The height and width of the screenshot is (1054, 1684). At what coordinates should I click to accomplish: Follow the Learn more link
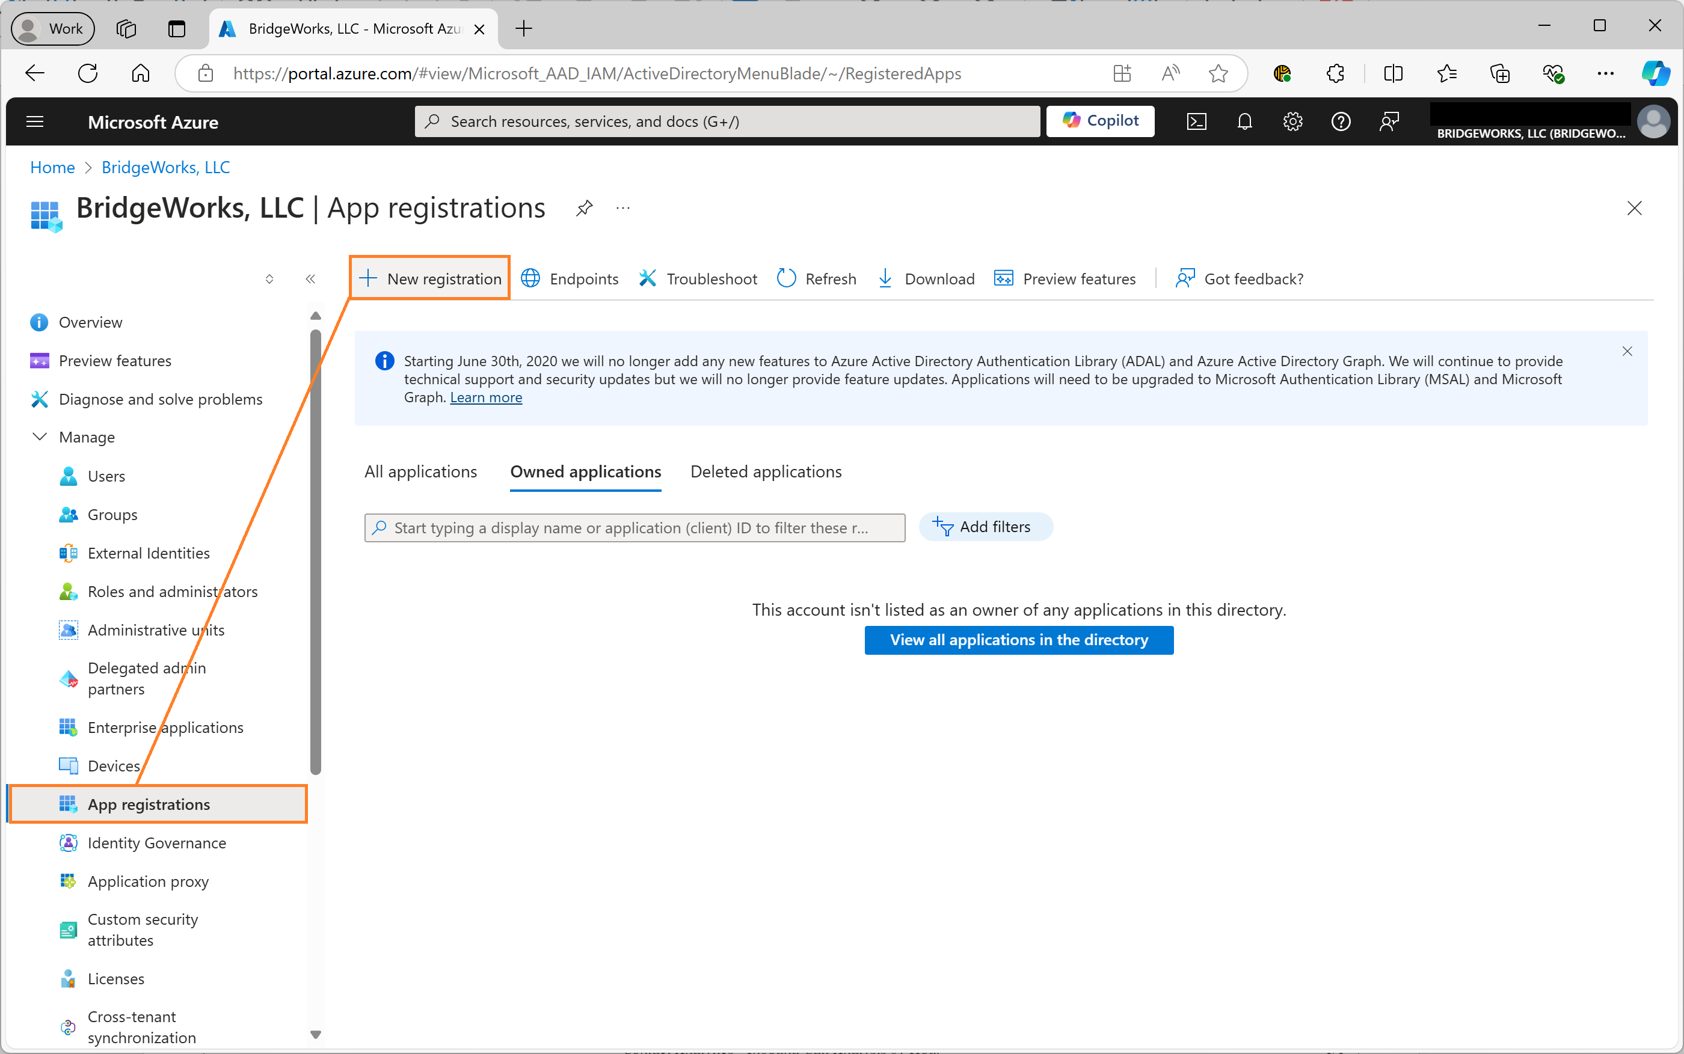486,397
